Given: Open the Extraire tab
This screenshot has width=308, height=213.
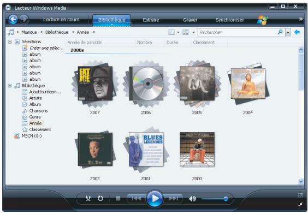Looking at the screenshot, I should pos(151,20).
